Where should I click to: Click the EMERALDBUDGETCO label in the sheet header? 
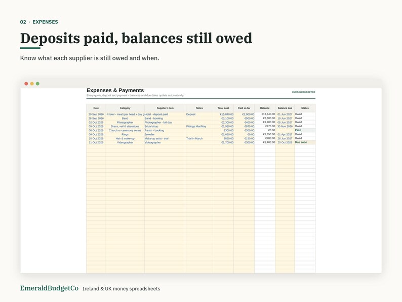click(x=304, y=92)
